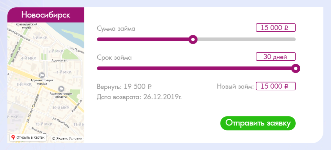Screen dimensions: 331x150
Task: Click the Дата возврата date text
Action: coord(139,96)
